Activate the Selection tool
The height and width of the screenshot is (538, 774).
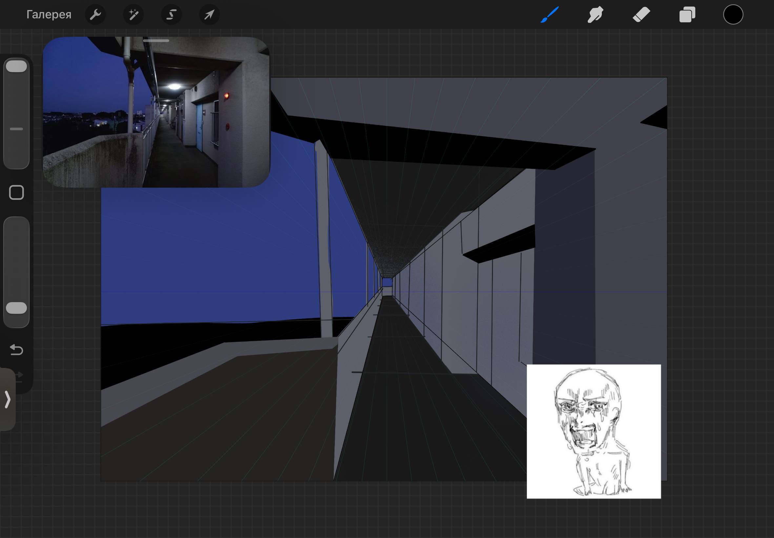point(172,14)
